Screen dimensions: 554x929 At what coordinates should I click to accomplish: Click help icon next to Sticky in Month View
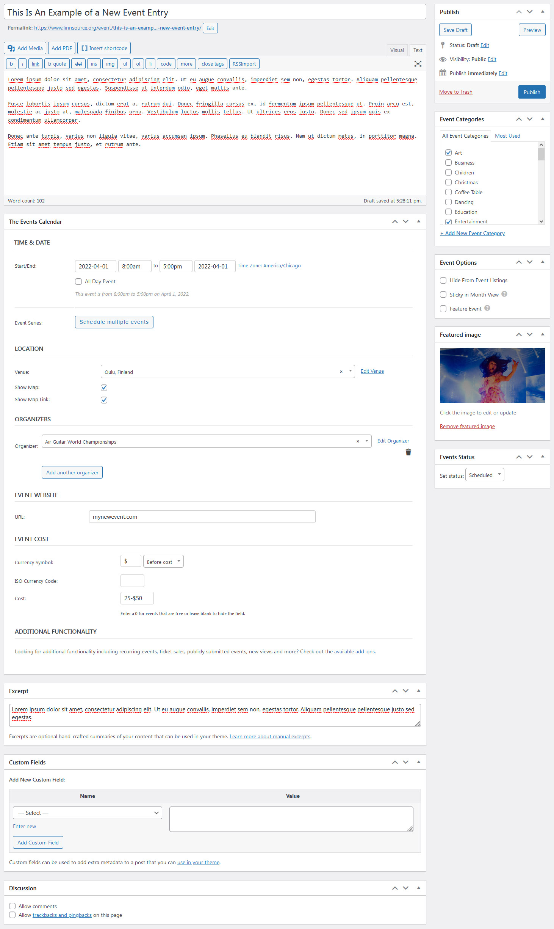(504, 294)
